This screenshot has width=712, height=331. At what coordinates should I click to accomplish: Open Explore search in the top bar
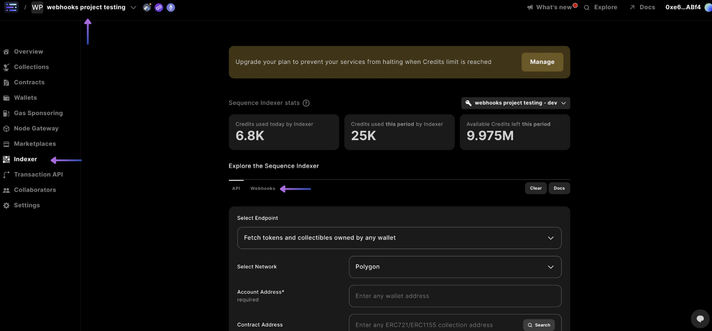click(600, 7)
